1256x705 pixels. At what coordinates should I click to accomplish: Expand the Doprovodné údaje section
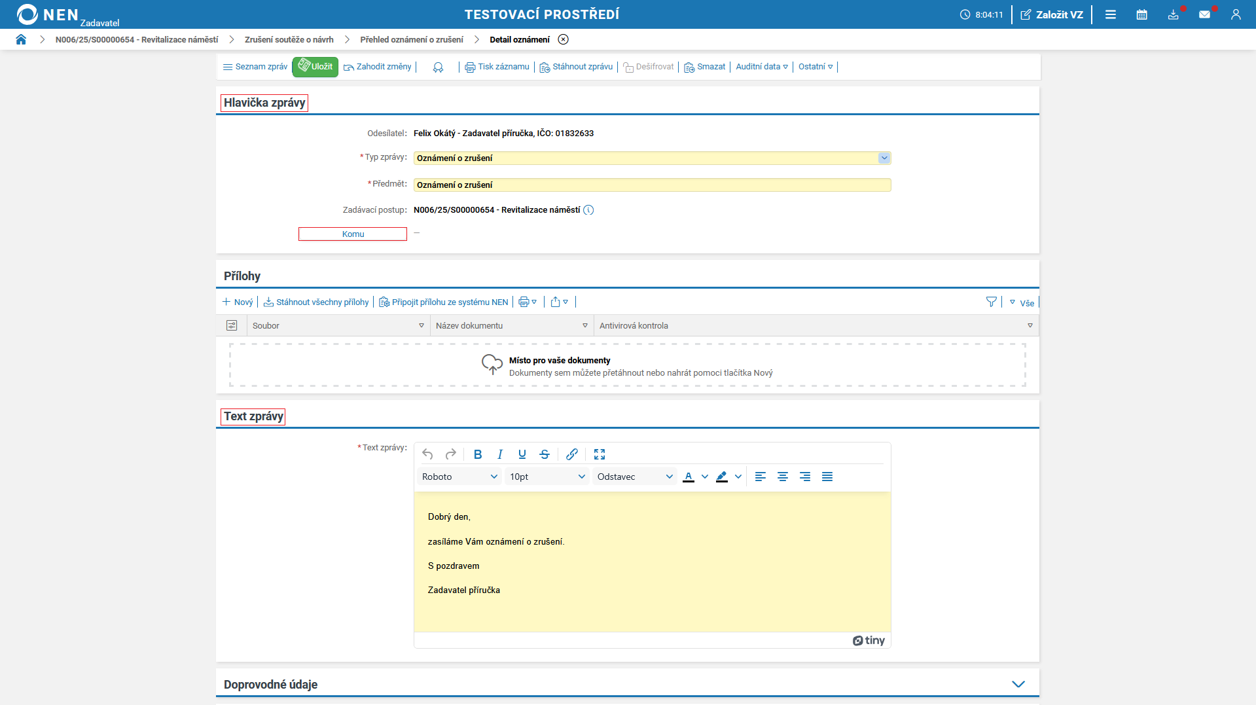[1018, 684]
